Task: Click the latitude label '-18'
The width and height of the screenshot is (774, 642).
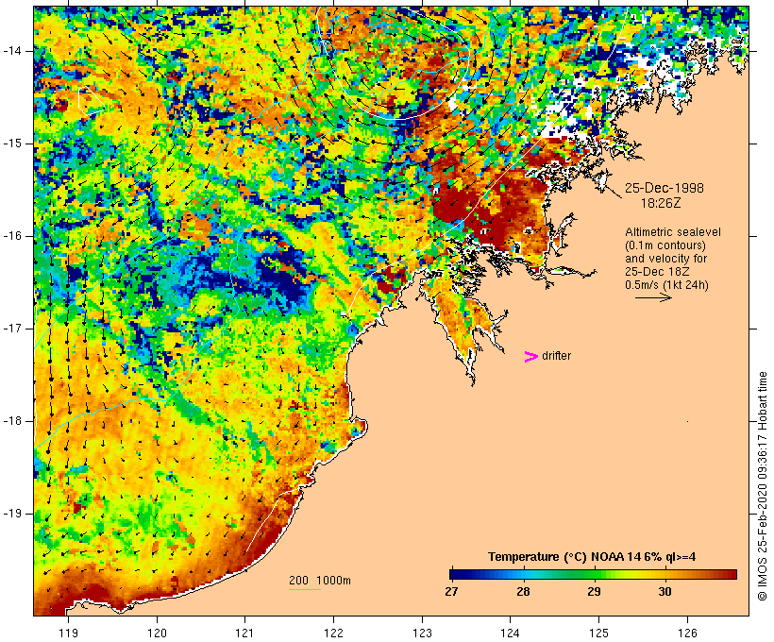Action: pyautogui.click(x=12, y=421)
